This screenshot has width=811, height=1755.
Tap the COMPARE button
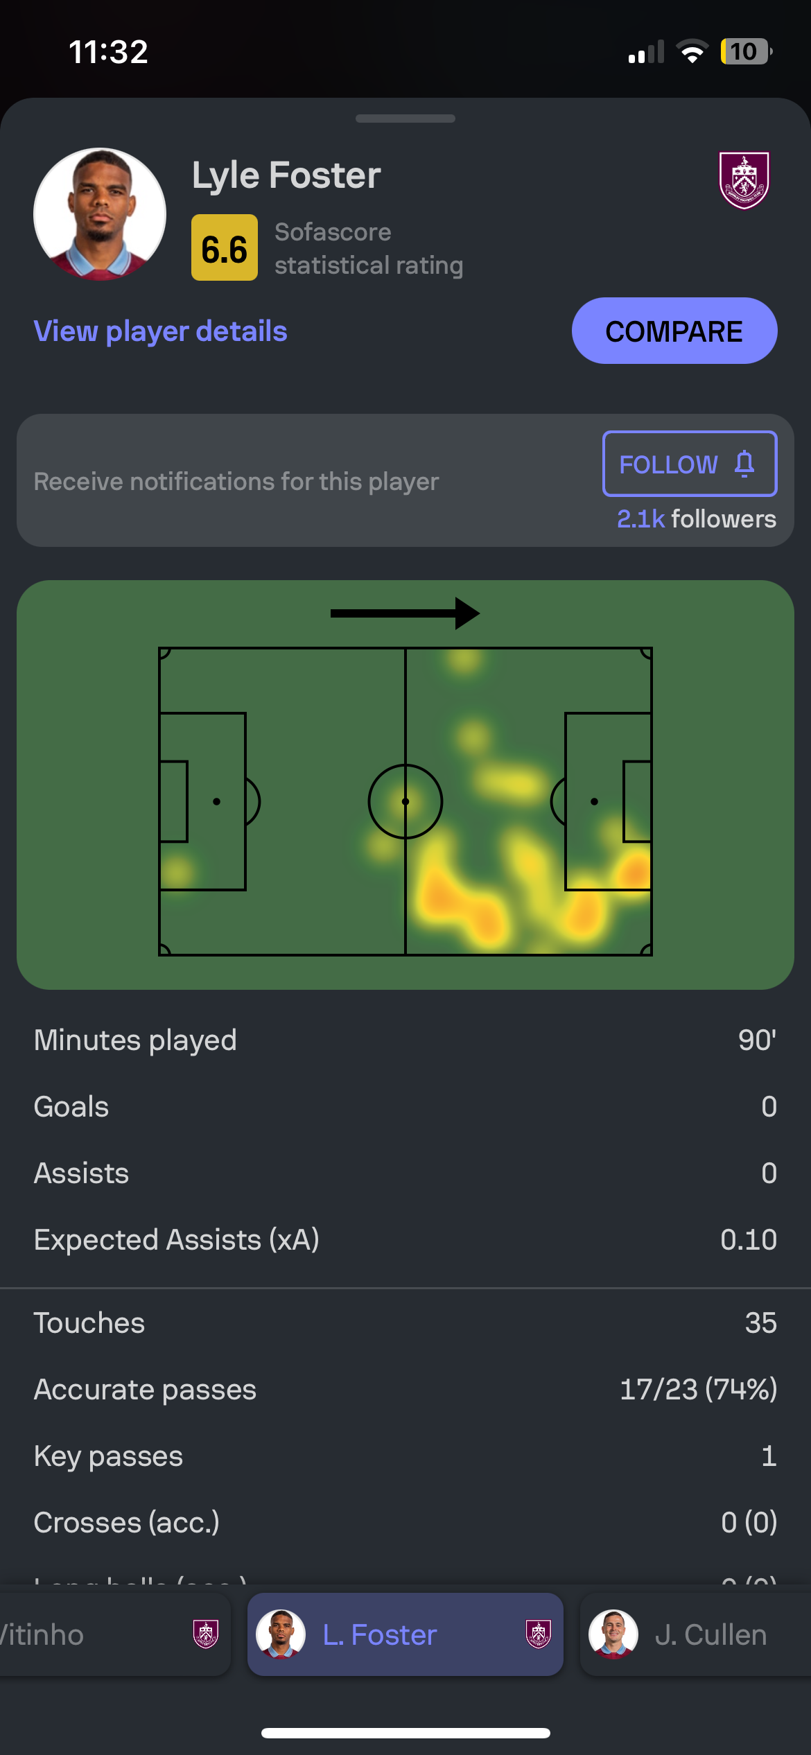click(674, 331)
